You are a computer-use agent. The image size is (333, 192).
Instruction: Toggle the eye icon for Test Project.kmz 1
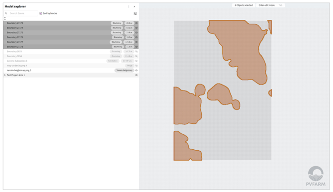[x=136, y=75]
